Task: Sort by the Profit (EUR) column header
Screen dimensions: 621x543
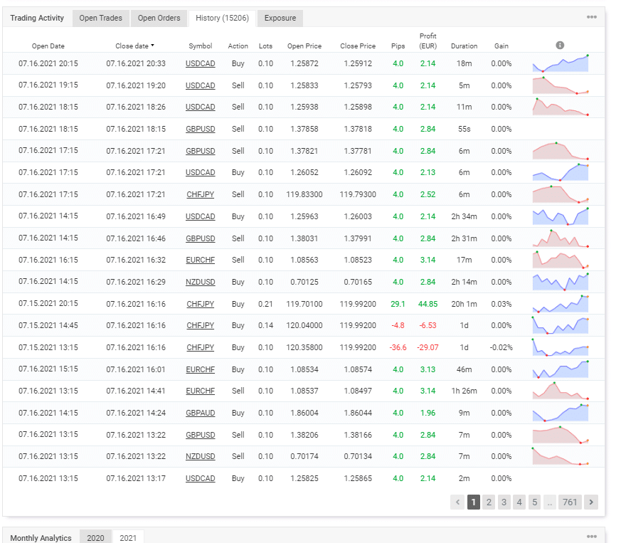Action: pyautogui.click(x=428, y=41)
